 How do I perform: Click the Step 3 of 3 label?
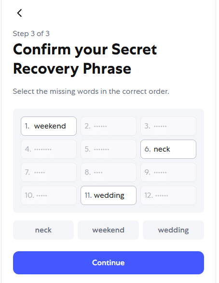pos(31,34)
